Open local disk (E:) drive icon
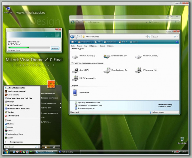Viewport: 192px width, 158px height. click(x=138, y=56)
